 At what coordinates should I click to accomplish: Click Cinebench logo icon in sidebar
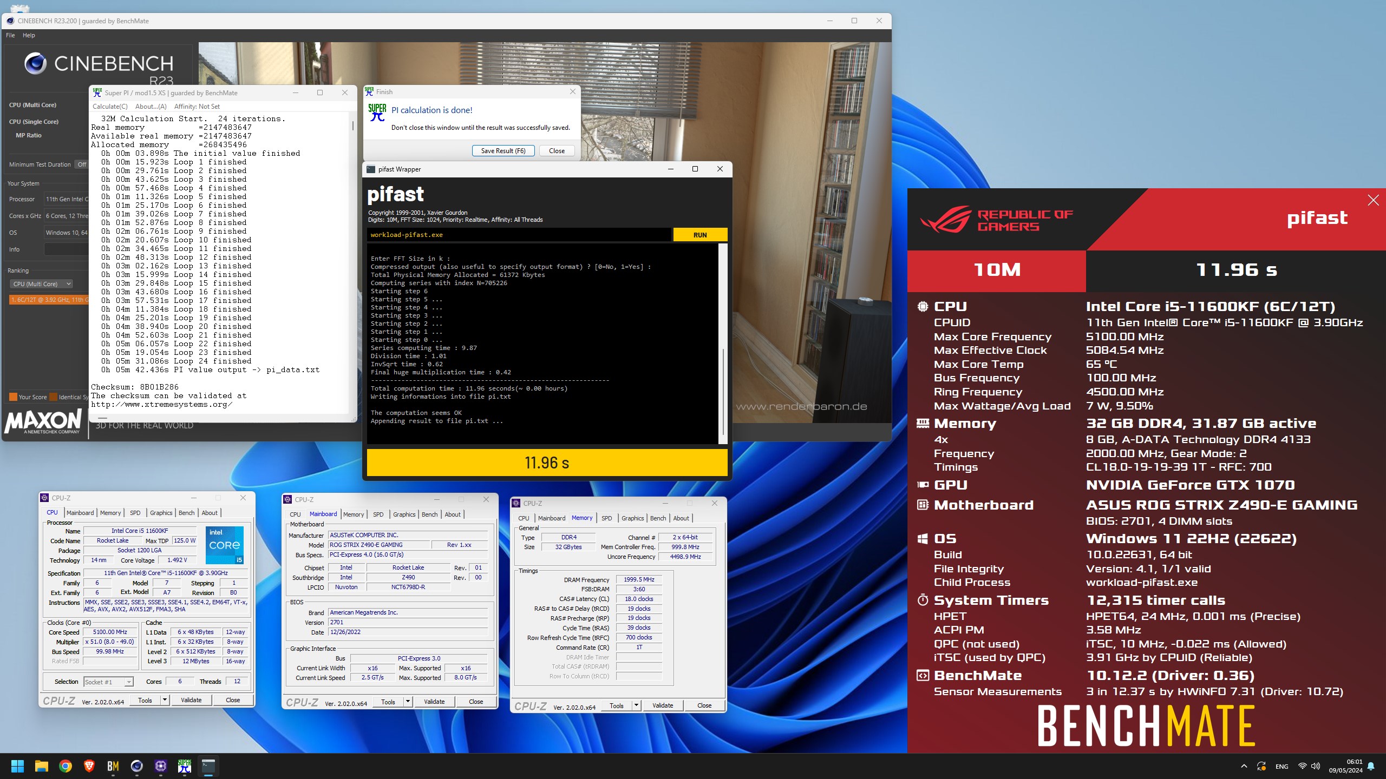36,63
